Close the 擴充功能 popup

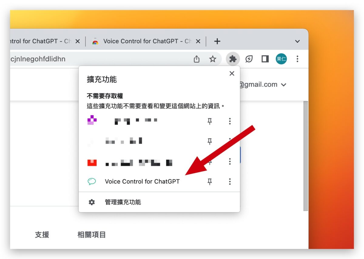(232, 73)
